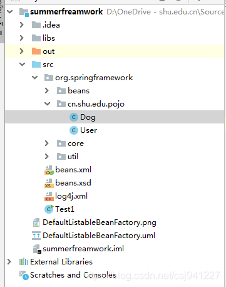Click the summerfreamwork module folder icon
Screen dimensions: 226x287
click(x=24, y=12)
